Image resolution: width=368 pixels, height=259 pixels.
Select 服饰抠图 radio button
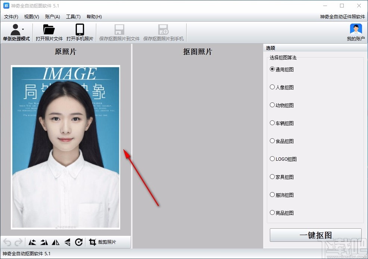272,195
